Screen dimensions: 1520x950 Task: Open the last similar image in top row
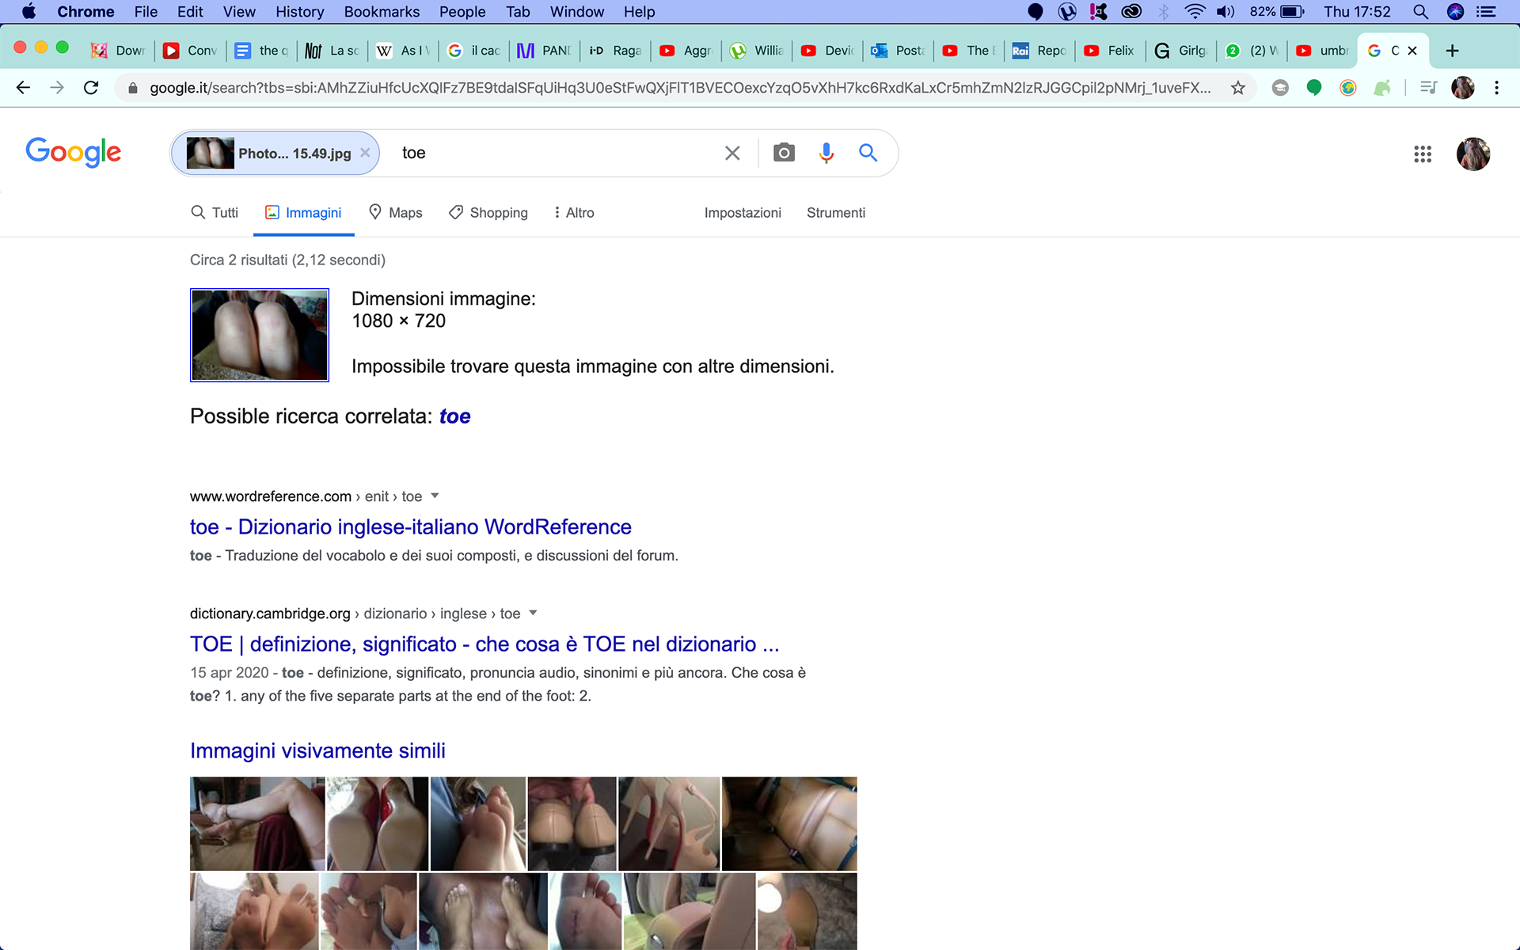pyautogui.click(x=789, y=823)
